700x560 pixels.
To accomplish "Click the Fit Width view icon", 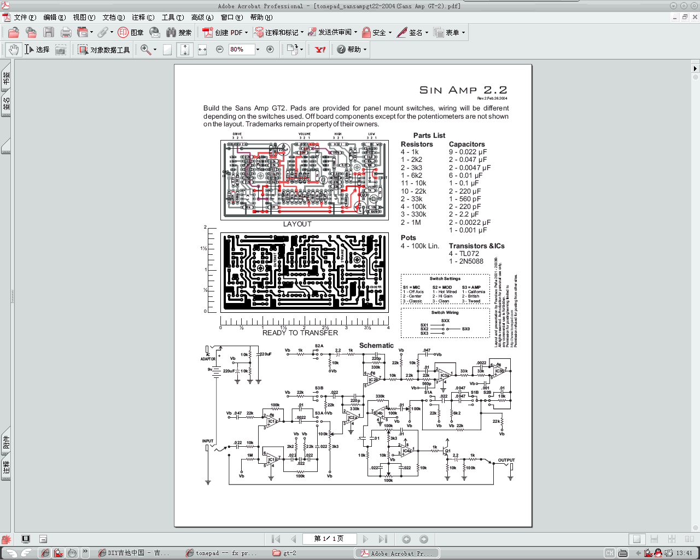I will 202,50.
